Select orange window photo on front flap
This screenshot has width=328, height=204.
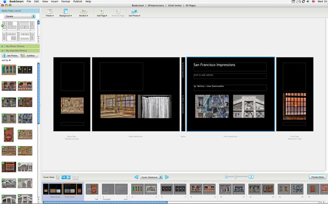[294, 106]
